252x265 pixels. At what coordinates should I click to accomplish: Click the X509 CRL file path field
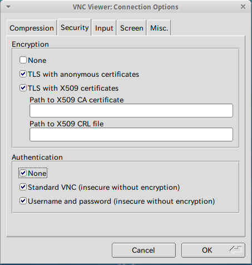[x=131, y=134]
